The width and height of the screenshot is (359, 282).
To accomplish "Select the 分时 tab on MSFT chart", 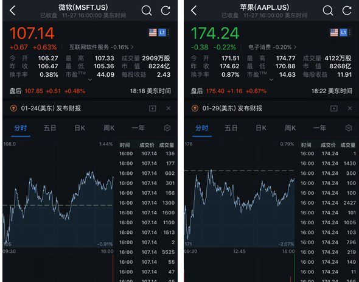I will tap(21, 128).
